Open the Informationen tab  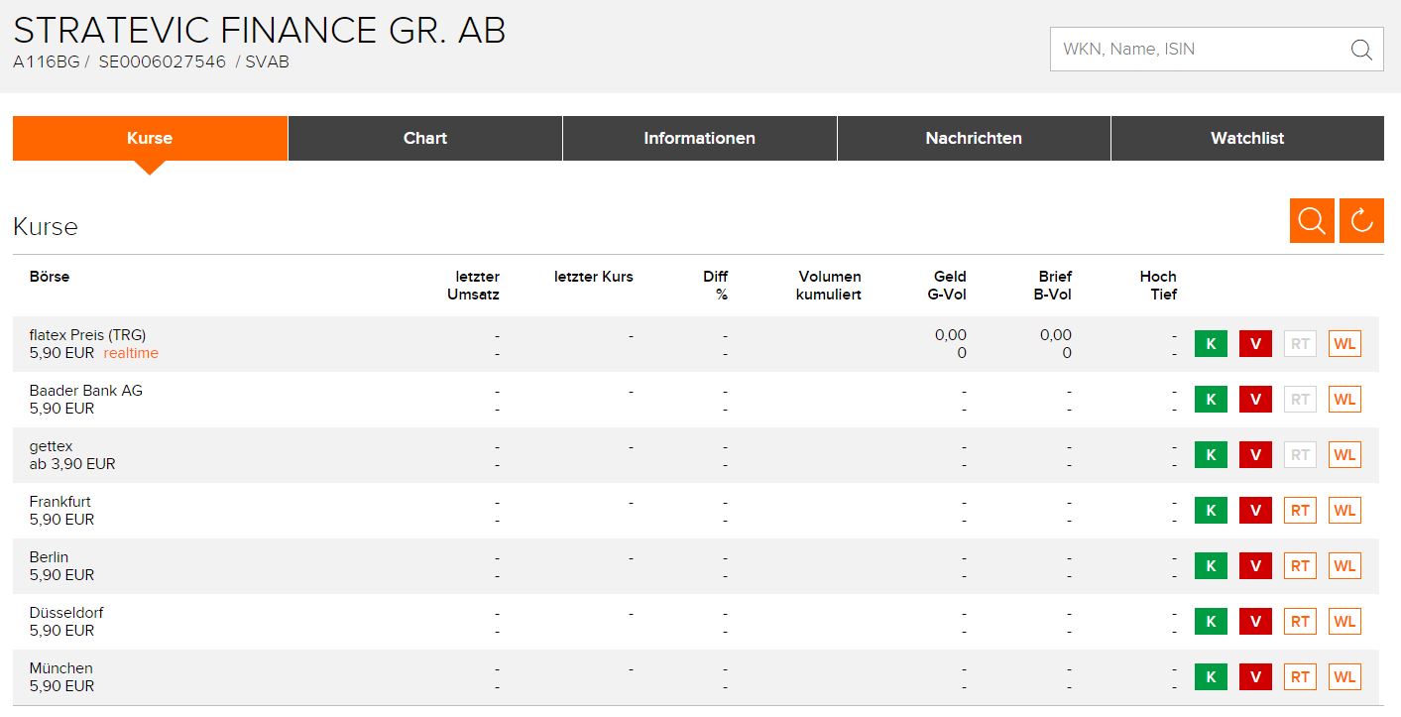(x=699, y=138)
